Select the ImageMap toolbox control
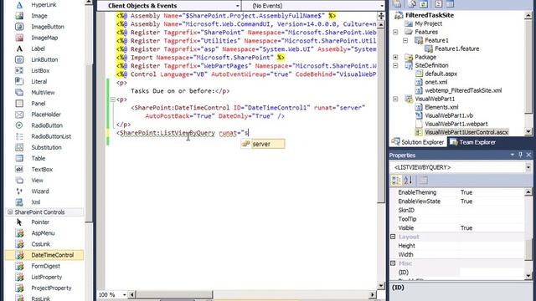 (x=44, y=38)
